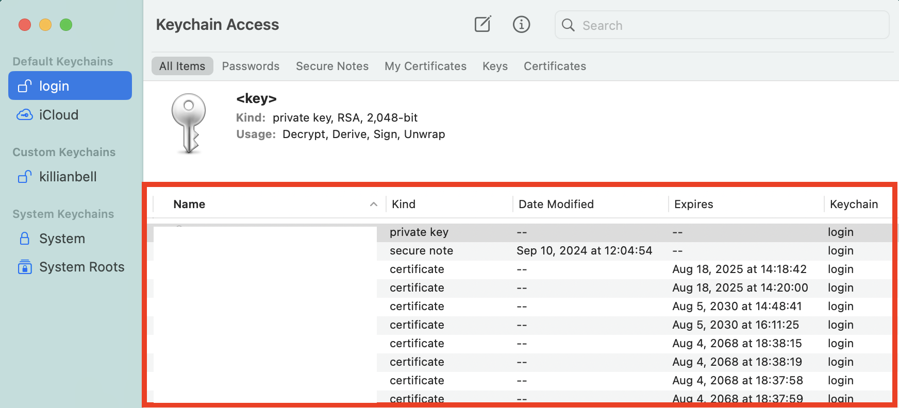This screenshot has width=899, height=408.
Task: Select certificate expiring Aug 5, 2030 at 14:48:41
Action: point(520,307)
